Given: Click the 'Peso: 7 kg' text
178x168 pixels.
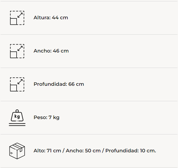Looking at the screenshot, I should (46, 117).
